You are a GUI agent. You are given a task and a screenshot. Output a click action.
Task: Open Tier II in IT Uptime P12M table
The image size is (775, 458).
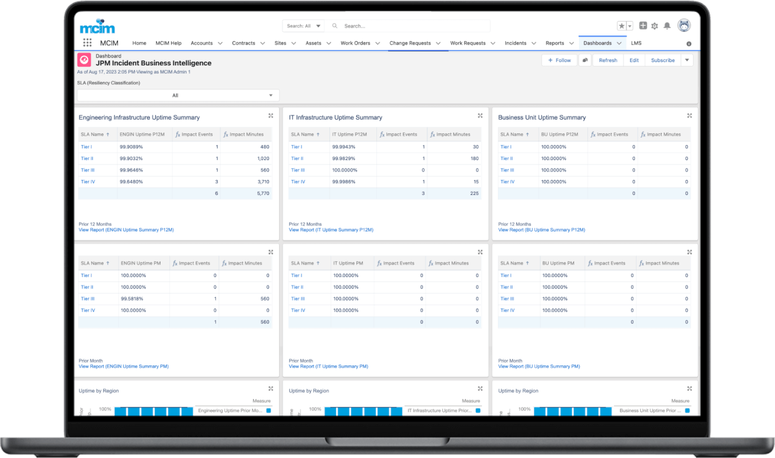coord(296,158)
